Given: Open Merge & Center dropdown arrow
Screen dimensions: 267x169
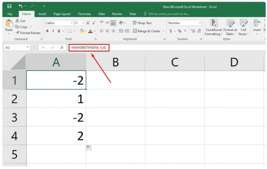Looking at the screenshot, I should click(x=163, y=31).
